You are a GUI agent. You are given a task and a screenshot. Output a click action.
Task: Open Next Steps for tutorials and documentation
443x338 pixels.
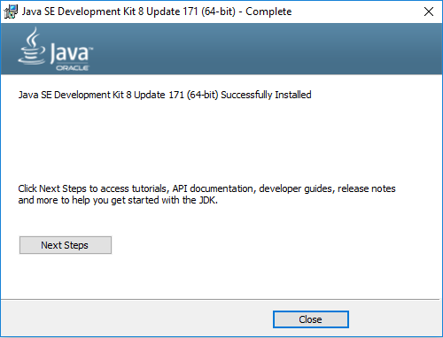pos(66,245)
